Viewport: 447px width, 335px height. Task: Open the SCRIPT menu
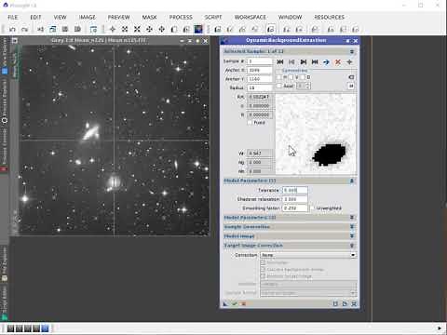point(213,17)
